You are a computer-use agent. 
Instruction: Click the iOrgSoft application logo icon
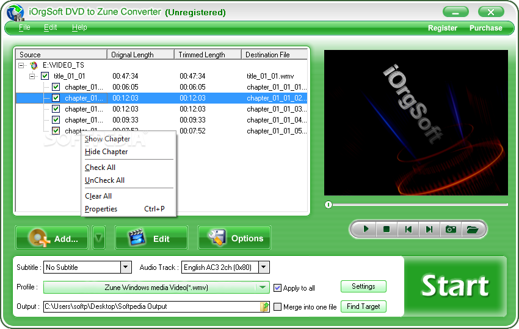tap(15, 13)
